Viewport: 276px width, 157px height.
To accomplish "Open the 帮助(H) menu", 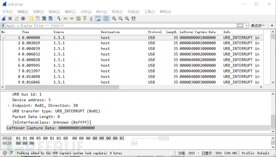I will click(x=165, y=12).
